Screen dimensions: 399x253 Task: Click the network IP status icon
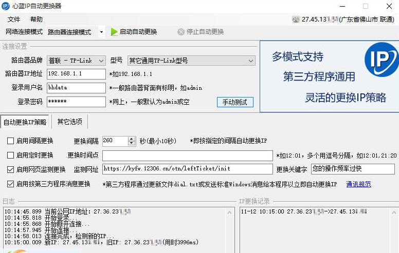click(x=295, y=19)
